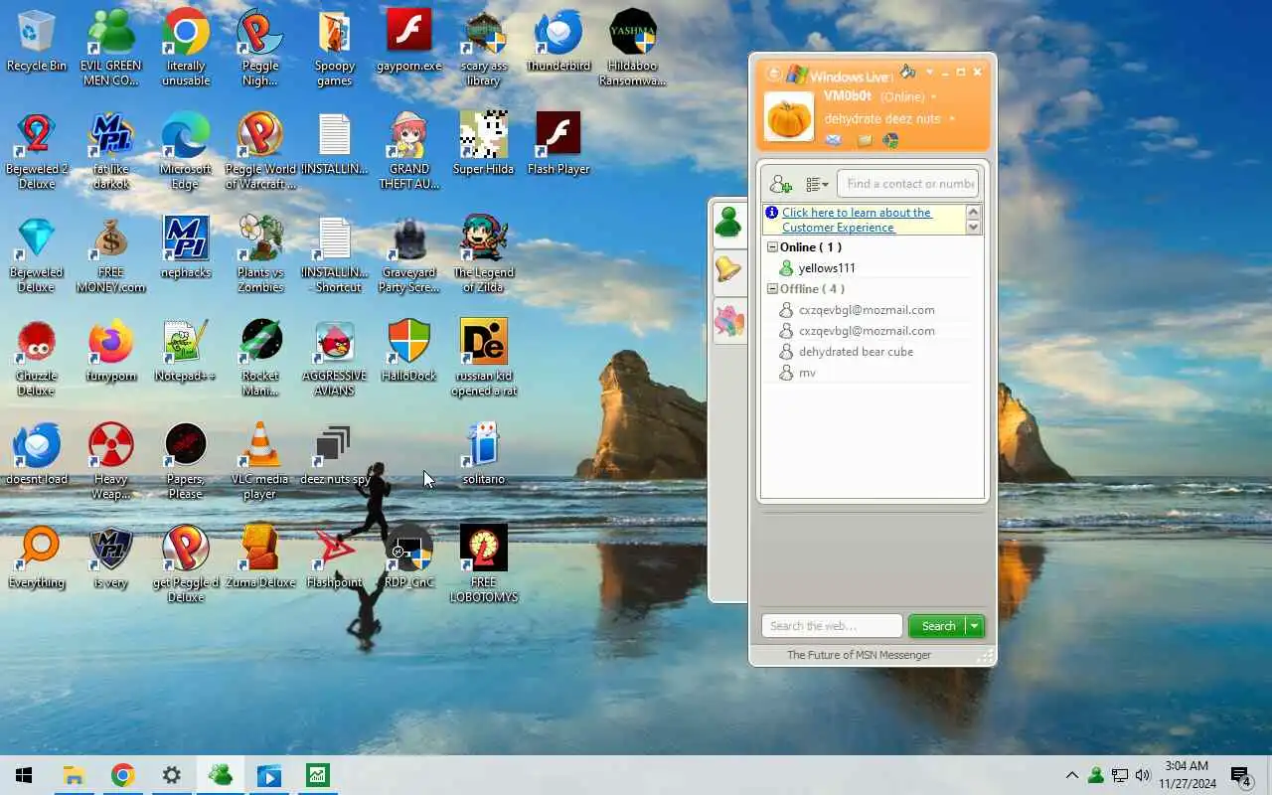Image resolution: width=1272 pixels, height=795 pixels.
Task: Click the pumpkin display picture
Action: pos(789,116)
